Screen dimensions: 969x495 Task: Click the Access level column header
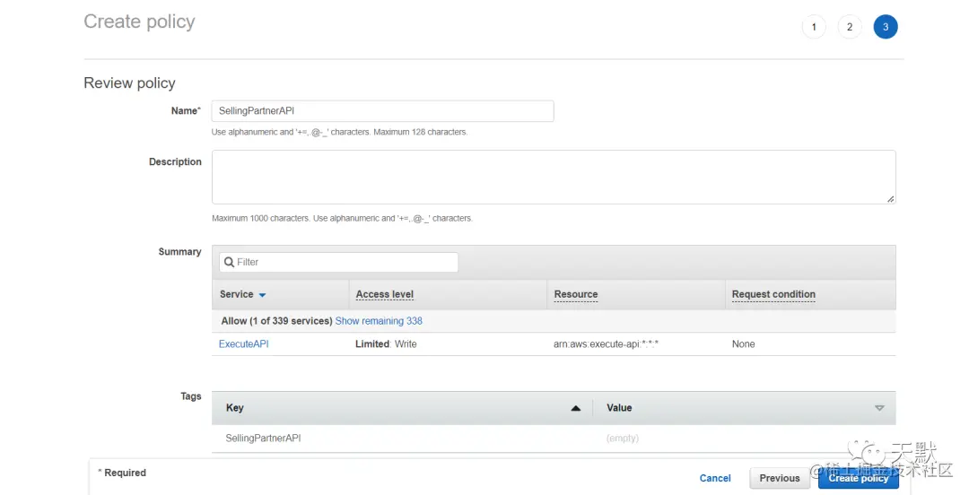tap(384, 294)
